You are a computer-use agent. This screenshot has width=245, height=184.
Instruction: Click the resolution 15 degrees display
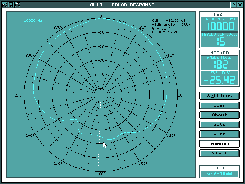tap(219, 41)
